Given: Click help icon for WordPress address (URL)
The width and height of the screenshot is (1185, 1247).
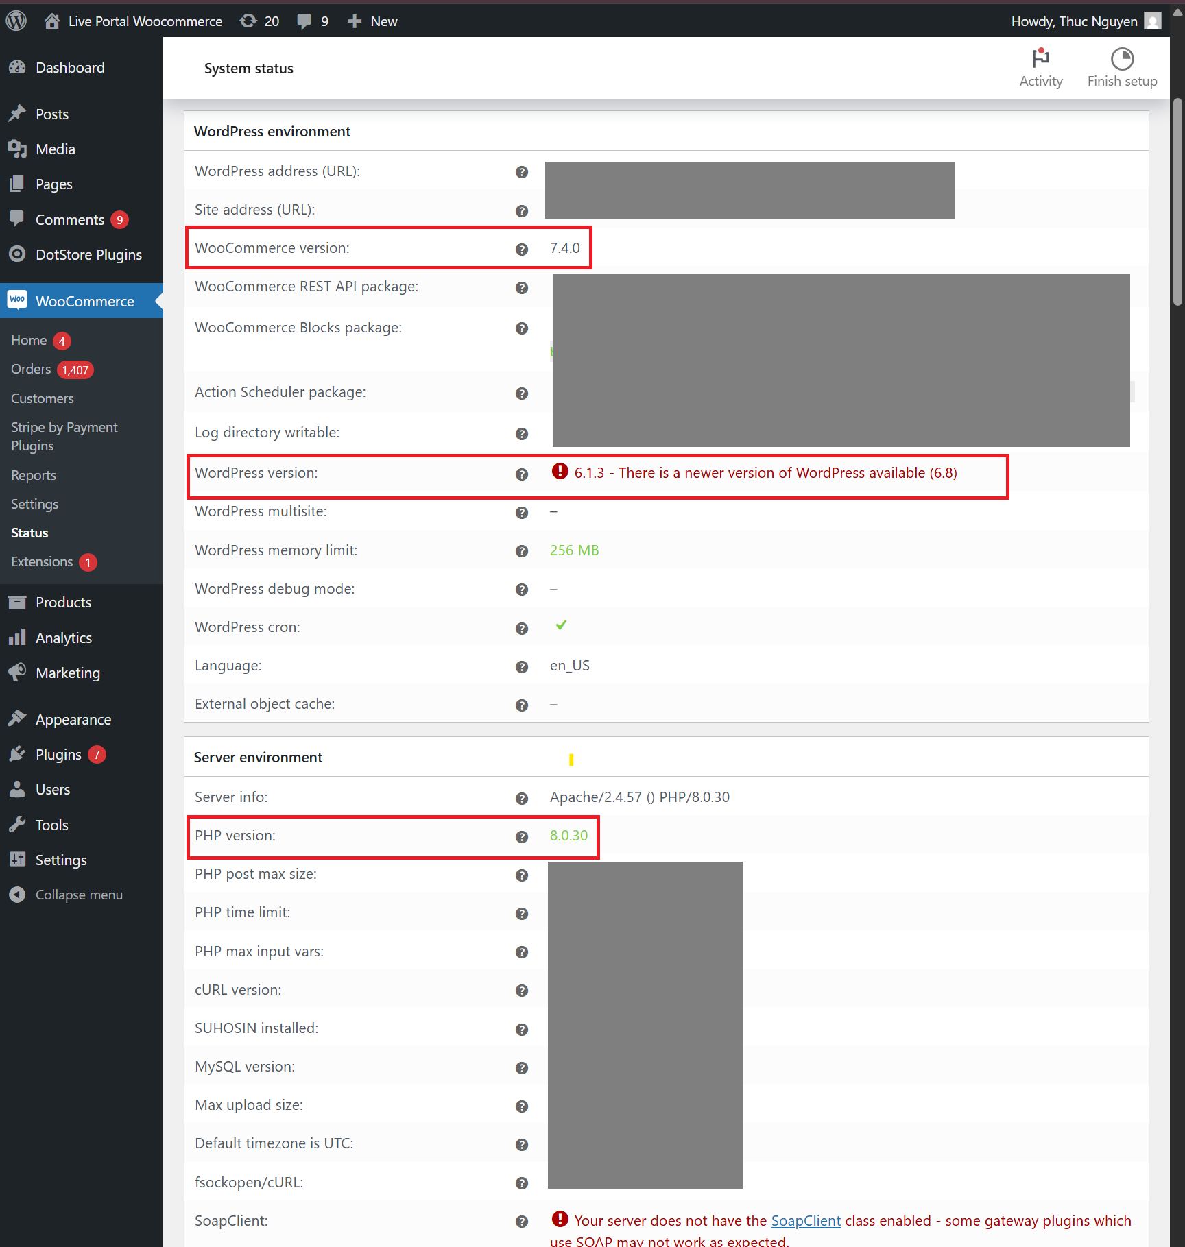Looking at the screenshot, I should [x=522, y=172].
